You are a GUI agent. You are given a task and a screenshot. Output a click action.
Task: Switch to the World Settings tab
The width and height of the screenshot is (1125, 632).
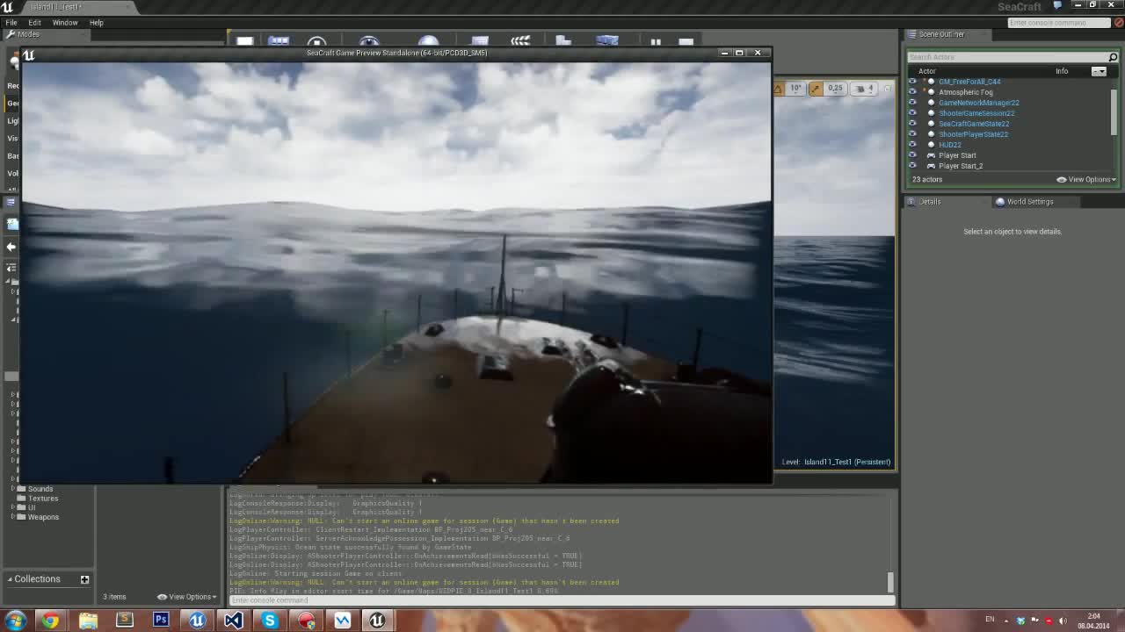coord(1030,201)
